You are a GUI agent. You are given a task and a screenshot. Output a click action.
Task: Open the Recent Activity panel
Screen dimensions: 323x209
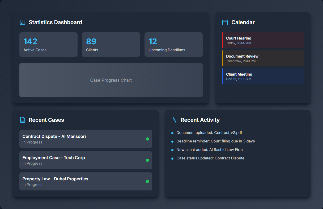tap(200, 120)
